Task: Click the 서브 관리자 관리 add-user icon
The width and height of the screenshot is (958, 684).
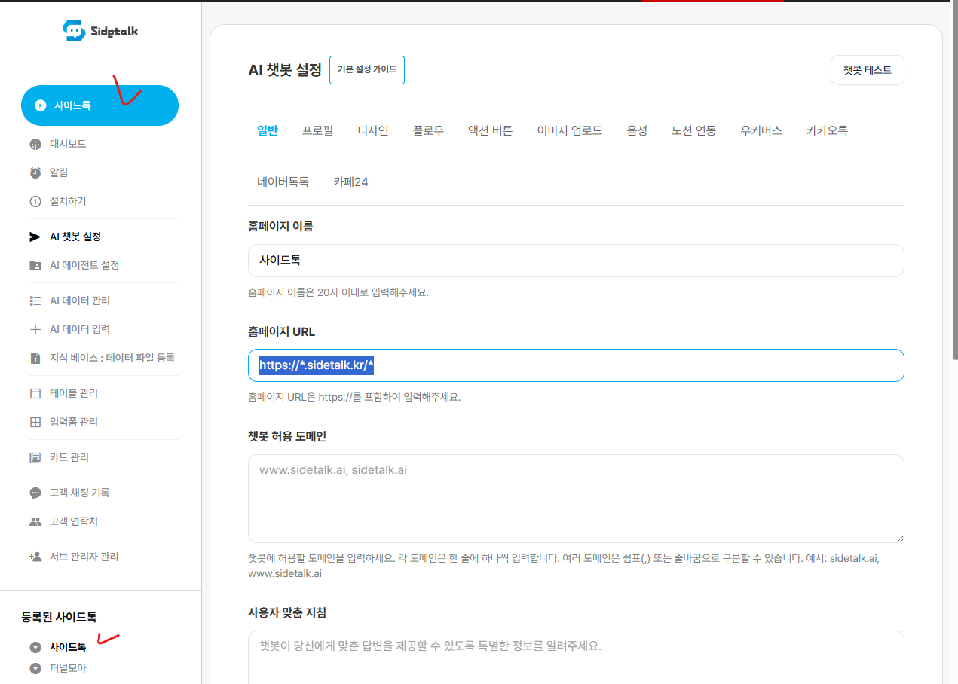Action: 35,557
